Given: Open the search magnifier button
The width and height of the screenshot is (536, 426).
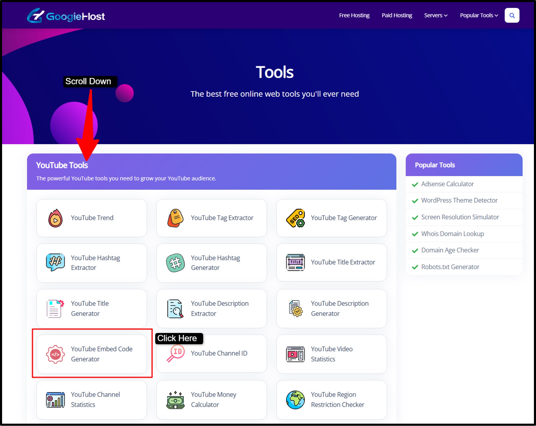Looking at the screenshot, I should pos(512,16).
